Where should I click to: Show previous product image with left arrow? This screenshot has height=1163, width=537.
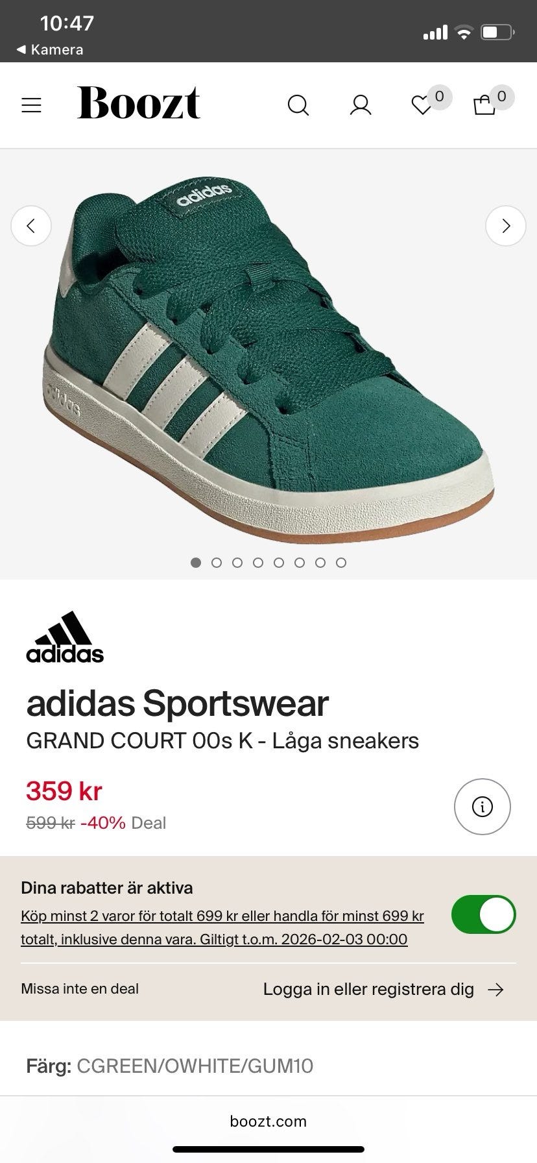pos(31,226)
